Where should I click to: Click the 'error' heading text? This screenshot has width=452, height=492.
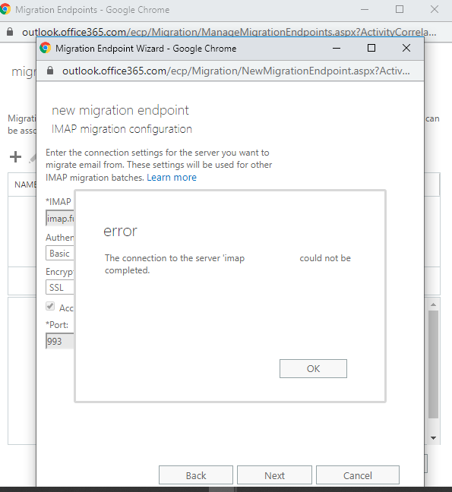(120, 232)
